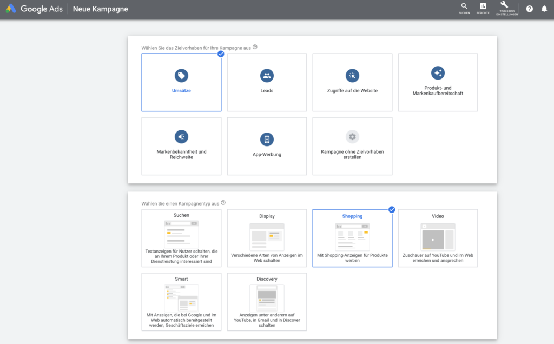Open Tools und Einstellungen wrench
Screen dimensions: 554x344
(x=506, y=9)
